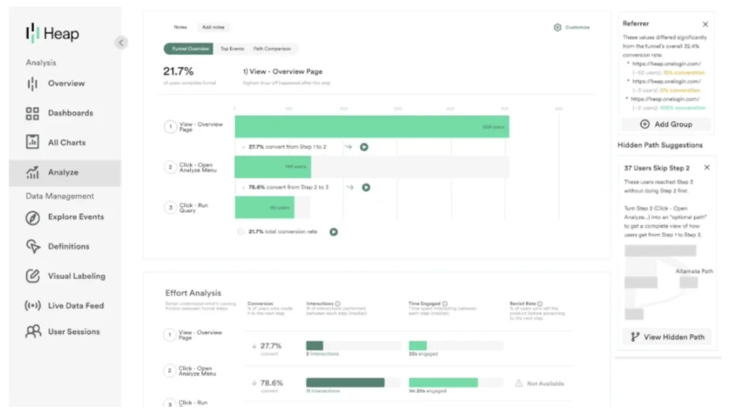This screenshot has height=413, width=729.
Task: Click the Add notes field
Action: click(213, 27)
